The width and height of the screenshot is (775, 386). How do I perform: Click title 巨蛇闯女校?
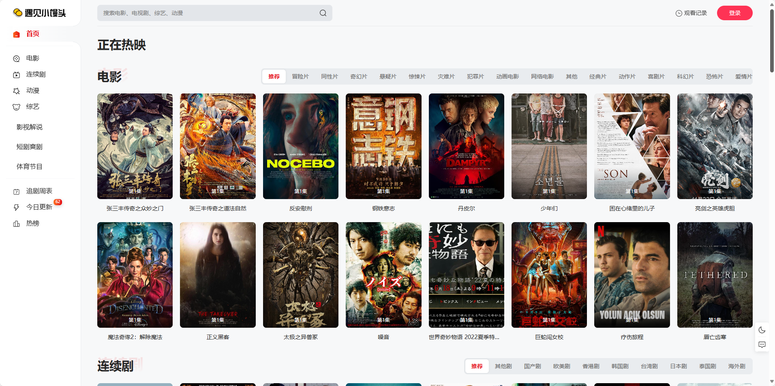click(549, 337)
